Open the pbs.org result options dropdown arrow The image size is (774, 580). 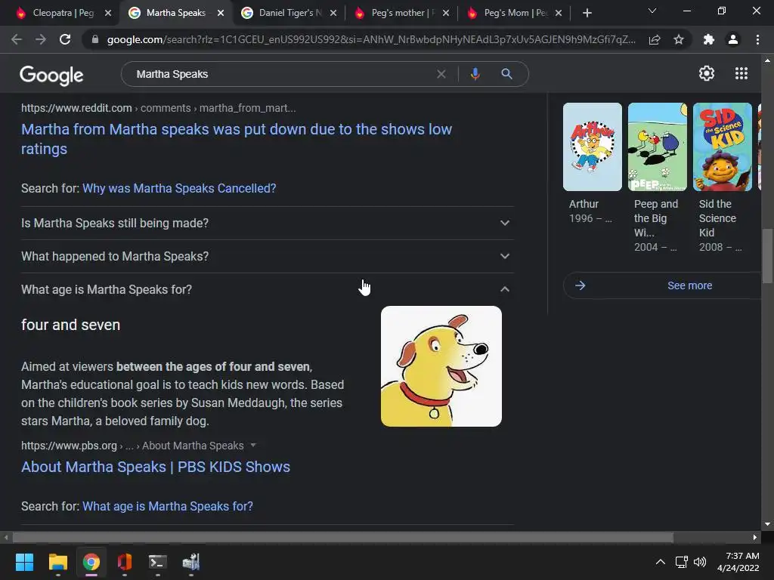tap(253, 445)
